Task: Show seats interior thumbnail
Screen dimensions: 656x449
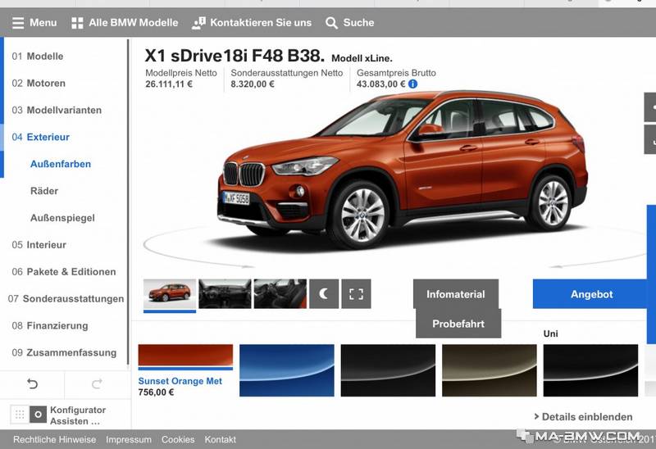Action: tap(280, 294)
